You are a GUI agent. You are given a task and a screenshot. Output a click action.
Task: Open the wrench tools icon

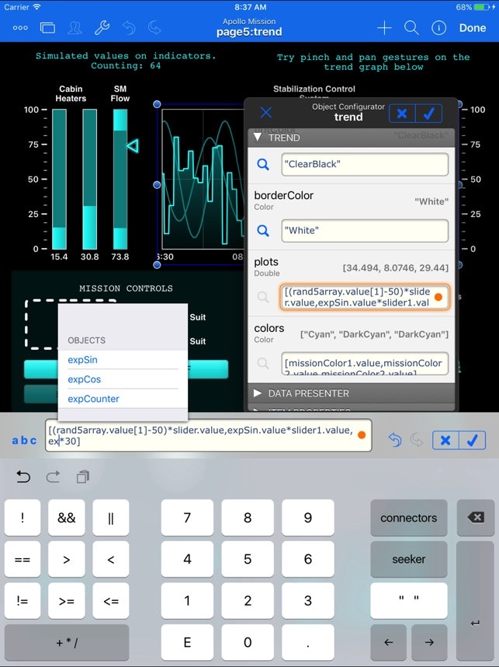tap(102, 28)
